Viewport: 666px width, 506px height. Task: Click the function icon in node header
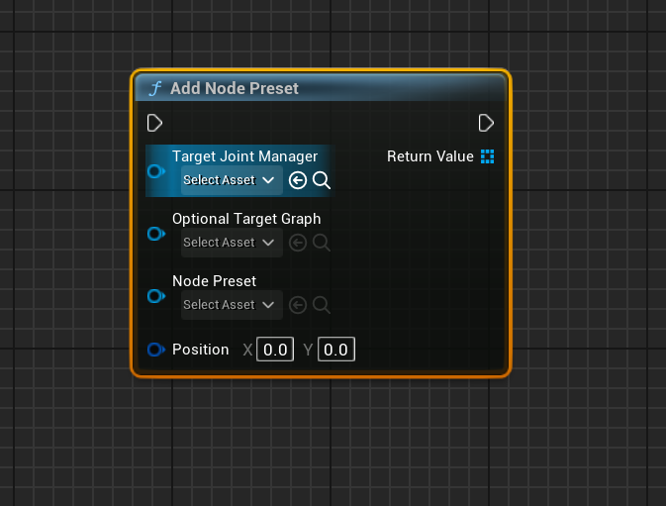pos(154,88)
